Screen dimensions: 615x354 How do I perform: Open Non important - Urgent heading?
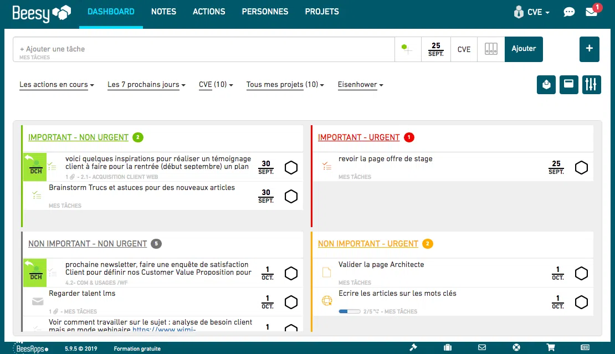coord(368,244)
